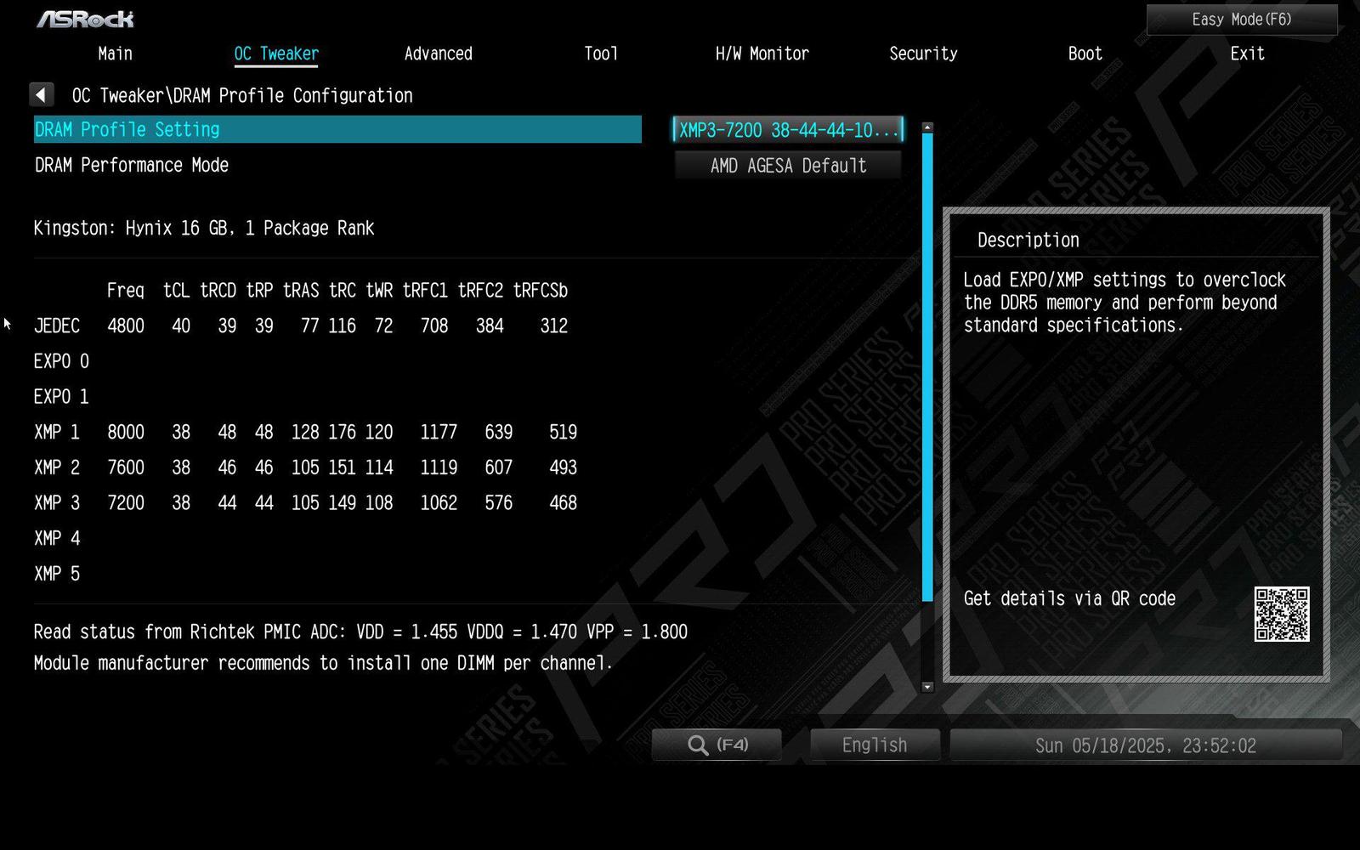This screenshot has width=1360, height=850.
Task: Switch to the Security tab
Action: coord(923,53)
